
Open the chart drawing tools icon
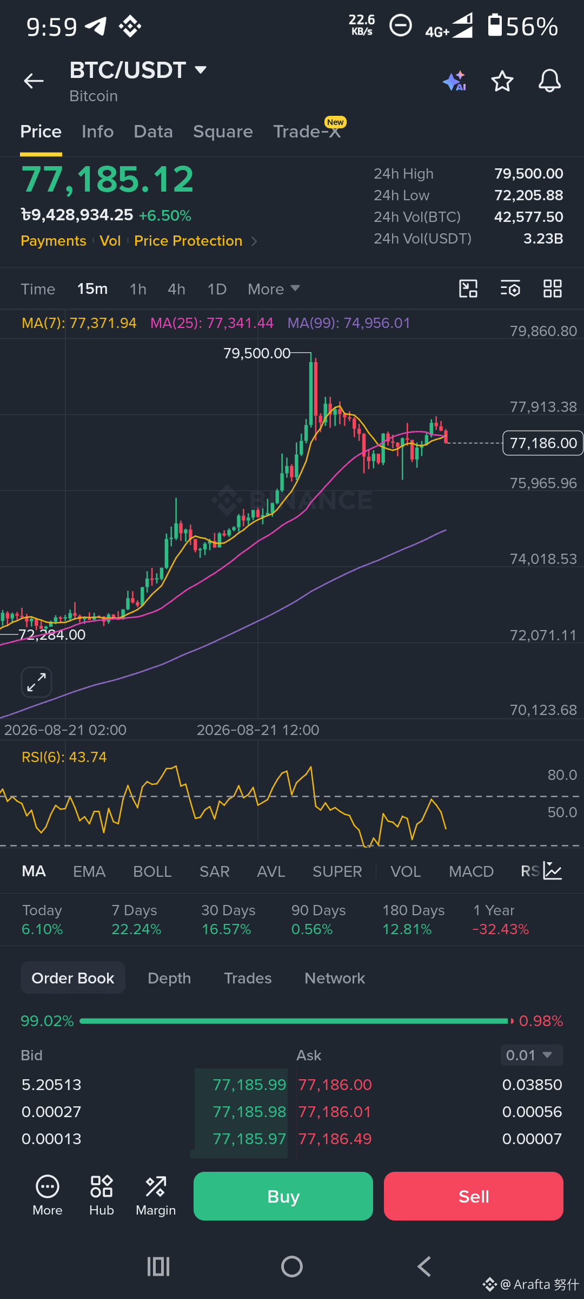468,288
